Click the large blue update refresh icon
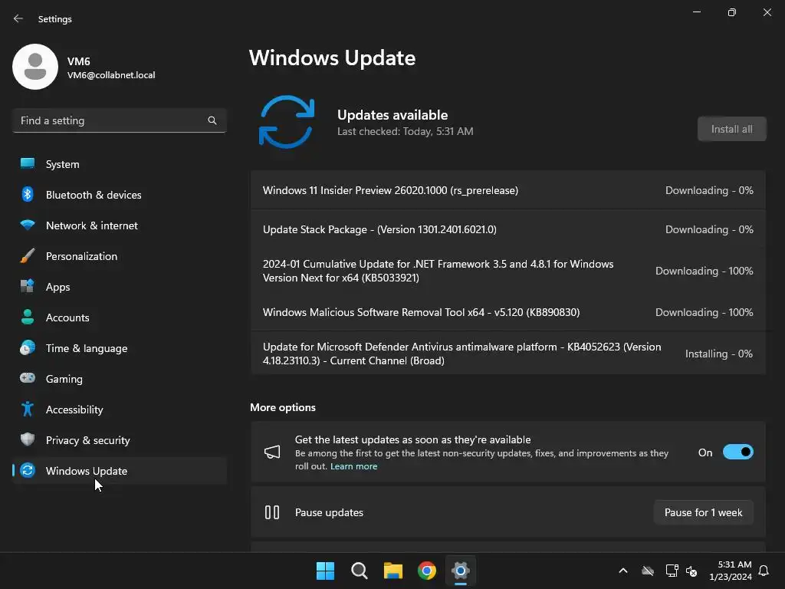This screenshot has height=589, width=785. [287, 122]
